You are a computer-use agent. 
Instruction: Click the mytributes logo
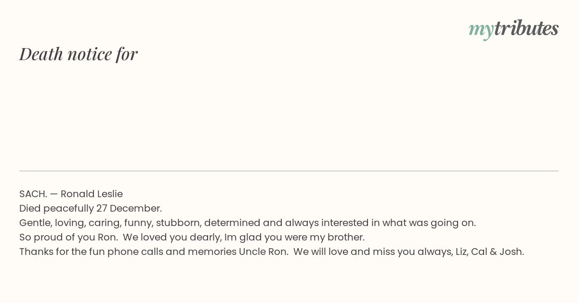click(x=513, y=29)
